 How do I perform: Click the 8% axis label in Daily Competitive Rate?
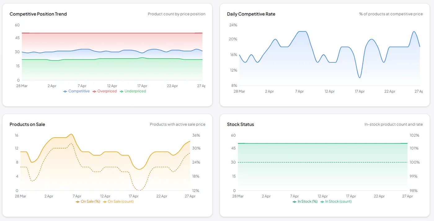click(x=234, y=85)
